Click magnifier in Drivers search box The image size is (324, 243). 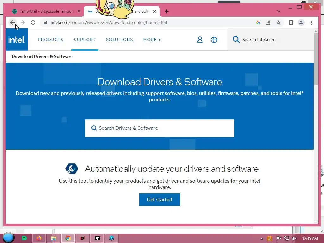tap(94, 128)
